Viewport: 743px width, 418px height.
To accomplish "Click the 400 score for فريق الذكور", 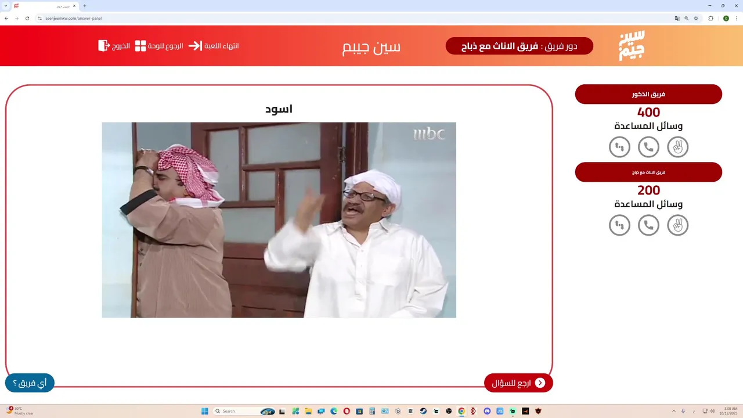I will [x=648, y=112].
